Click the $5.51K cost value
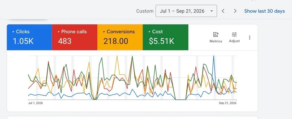 tap(161, 41)
